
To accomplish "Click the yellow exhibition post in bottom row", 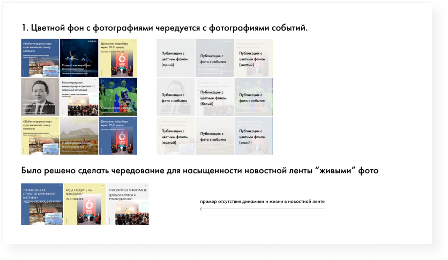I will 40,136.
